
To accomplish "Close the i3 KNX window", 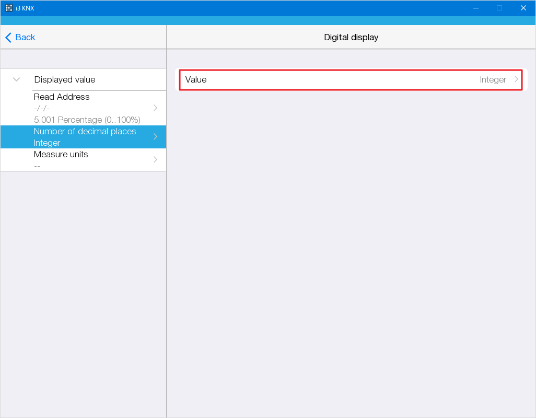I will click(x=523, y=8).
